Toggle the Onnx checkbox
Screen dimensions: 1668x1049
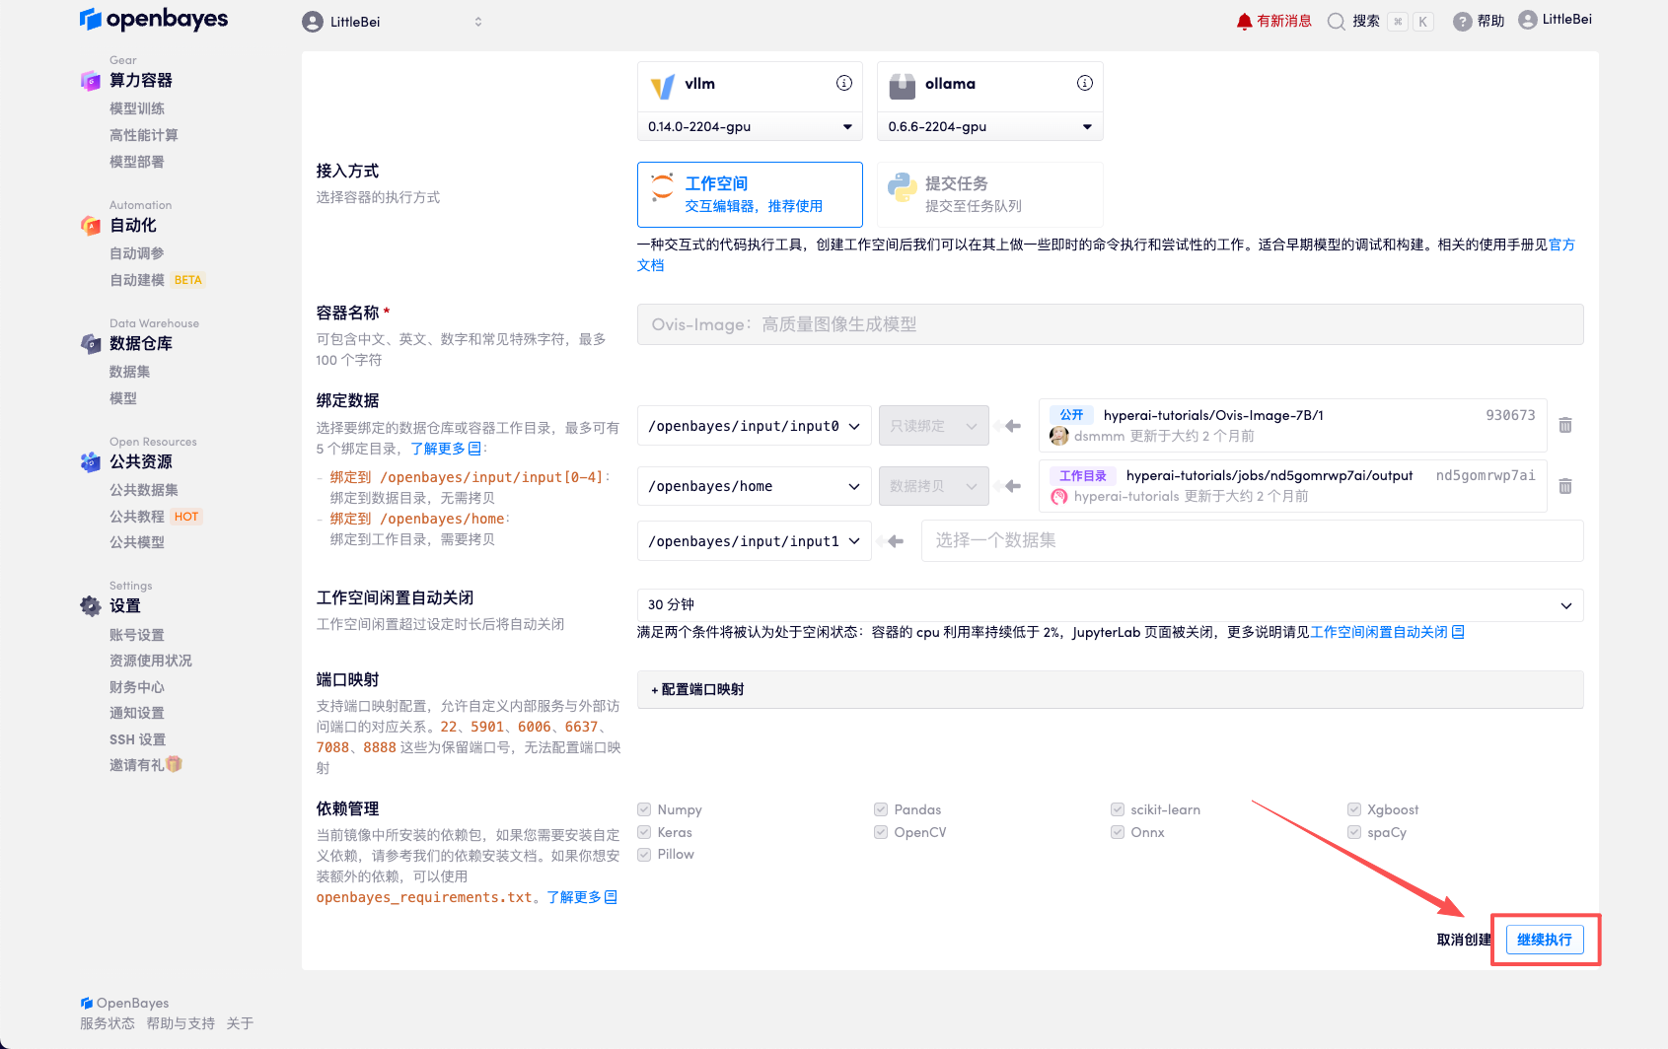point(1118,832)
